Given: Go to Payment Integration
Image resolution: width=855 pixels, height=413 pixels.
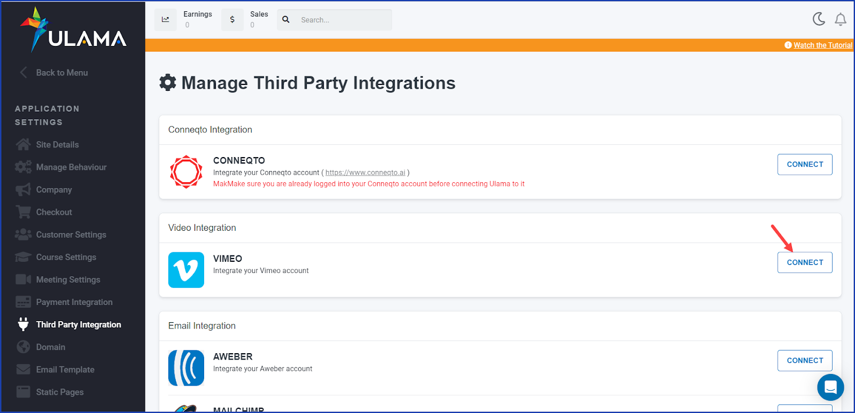Looking at the screenshot, I should (x=74, y=302).
